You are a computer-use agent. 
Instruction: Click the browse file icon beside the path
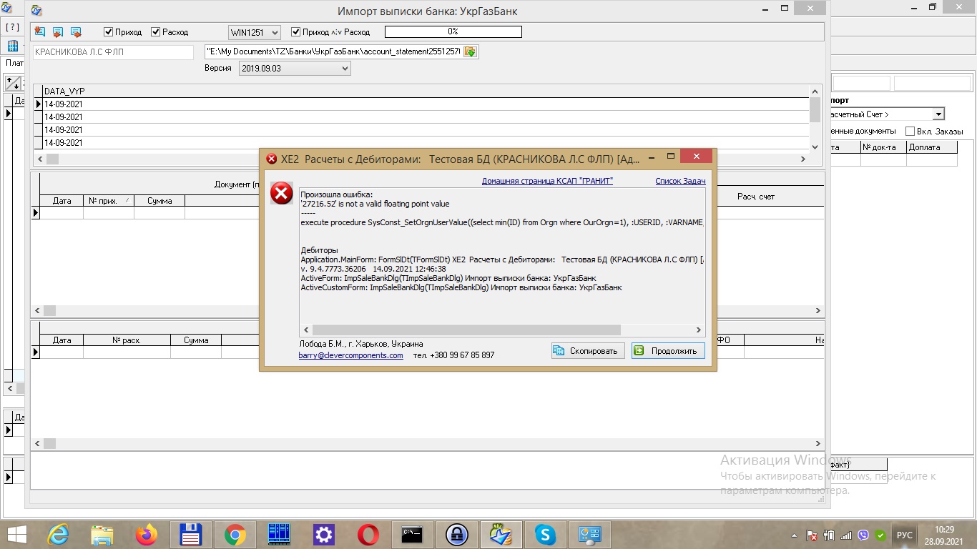(x=470, y=52)
